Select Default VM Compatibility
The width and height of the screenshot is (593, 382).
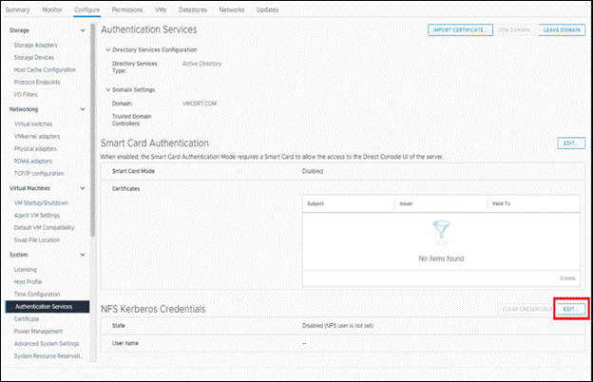tap(44, 228)
